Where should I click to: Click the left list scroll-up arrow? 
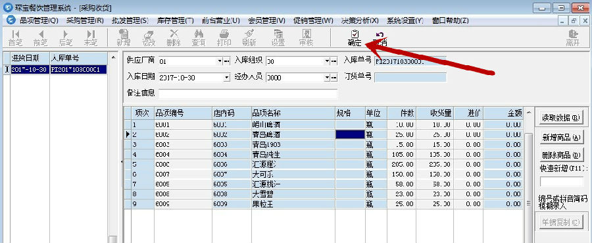112,57
